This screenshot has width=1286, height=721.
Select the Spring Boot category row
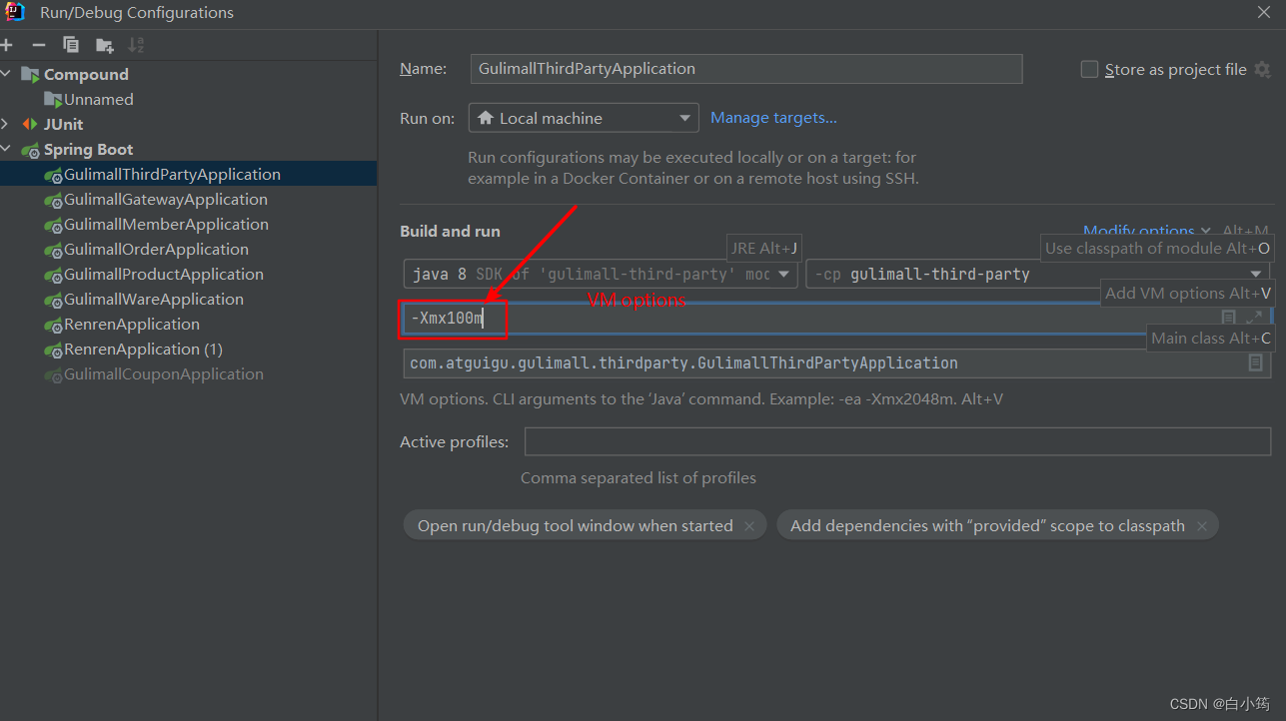click(x=188, y=149)
